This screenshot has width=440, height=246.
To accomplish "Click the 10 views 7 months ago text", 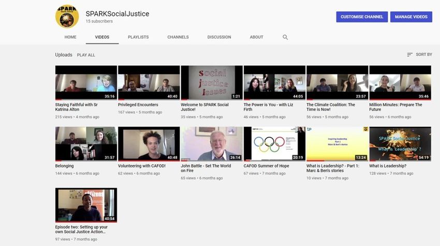I will [328, 178].
